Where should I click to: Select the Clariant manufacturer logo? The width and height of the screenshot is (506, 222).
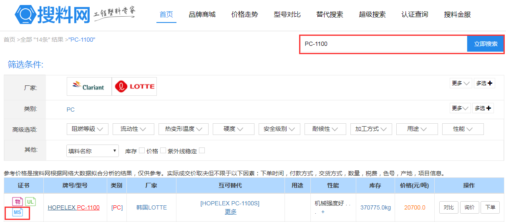[x=89, y=87]
